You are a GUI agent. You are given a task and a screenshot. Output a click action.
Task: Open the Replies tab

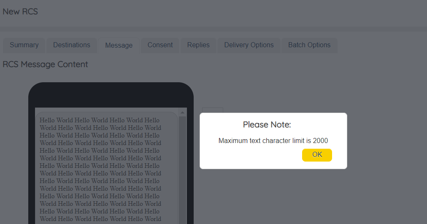point(198,45)
